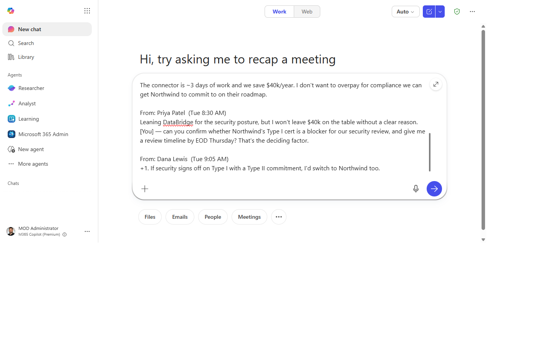Screen dimensions: 553x346
Task: Send the prompt with the arrow button
Action: (x=434, y=189)
